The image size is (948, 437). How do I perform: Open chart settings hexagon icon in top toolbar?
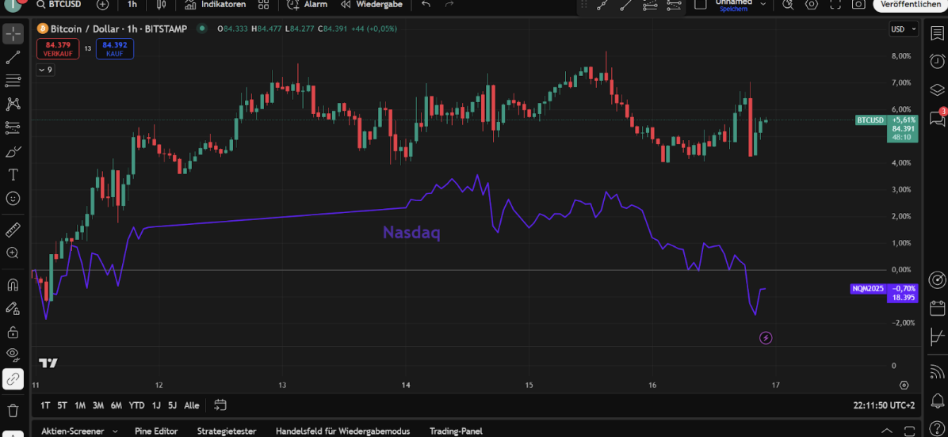[x=812, y=4]
